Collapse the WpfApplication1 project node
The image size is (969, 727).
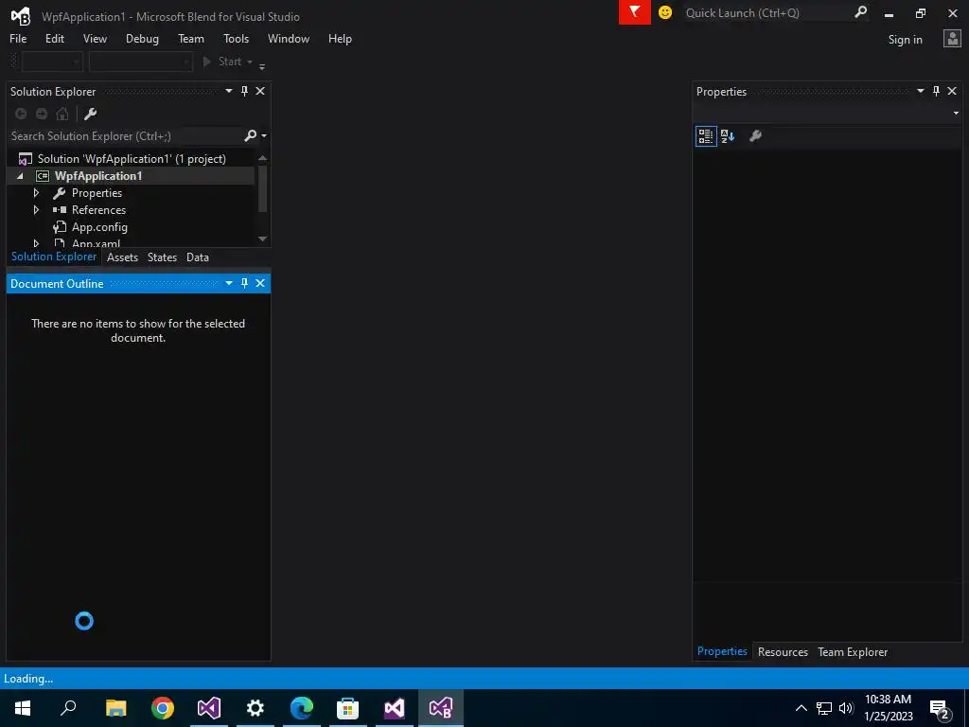click(20, 176)
